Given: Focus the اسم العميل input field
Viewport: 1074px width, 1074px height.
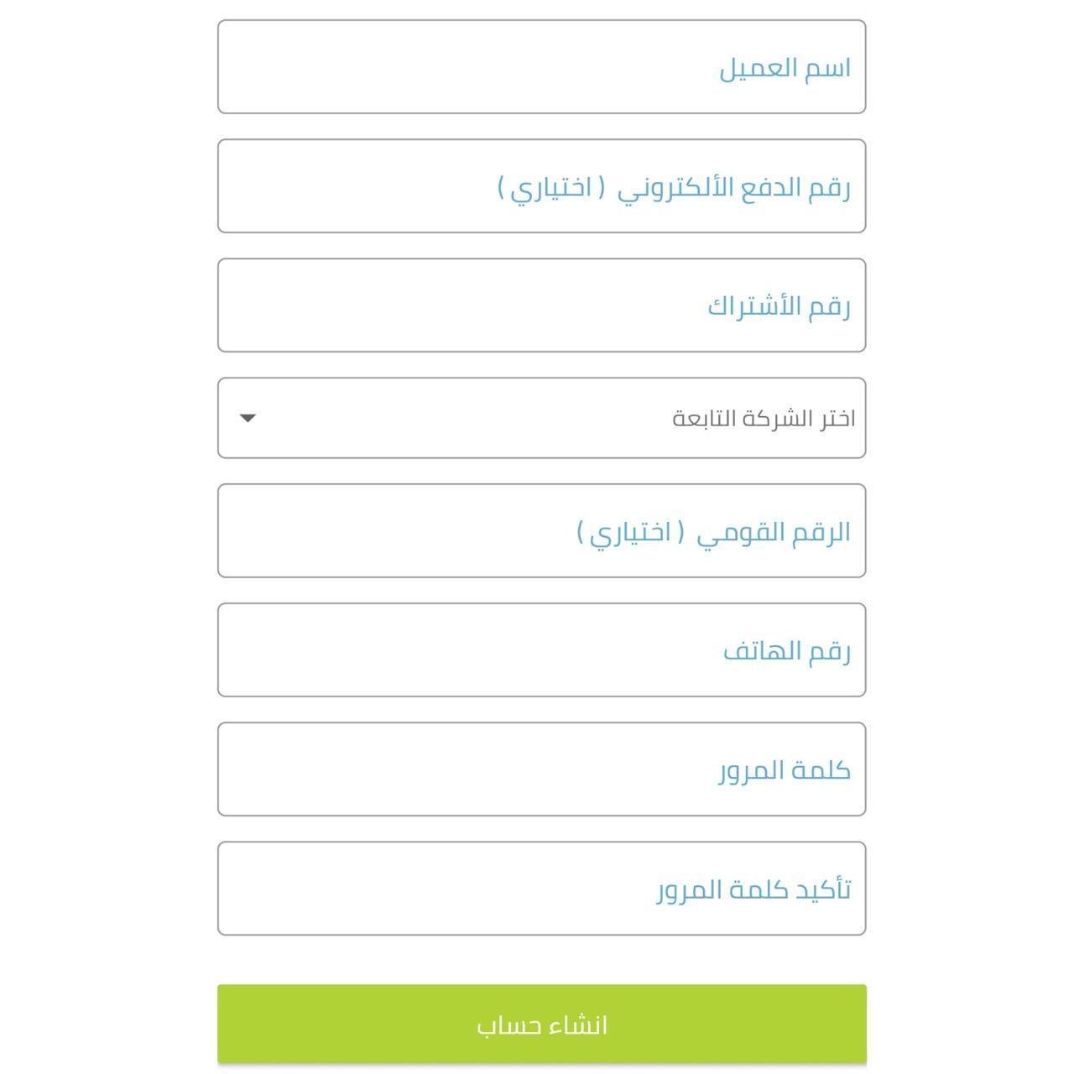Looking at the screenshot, I should click(541, 67).
